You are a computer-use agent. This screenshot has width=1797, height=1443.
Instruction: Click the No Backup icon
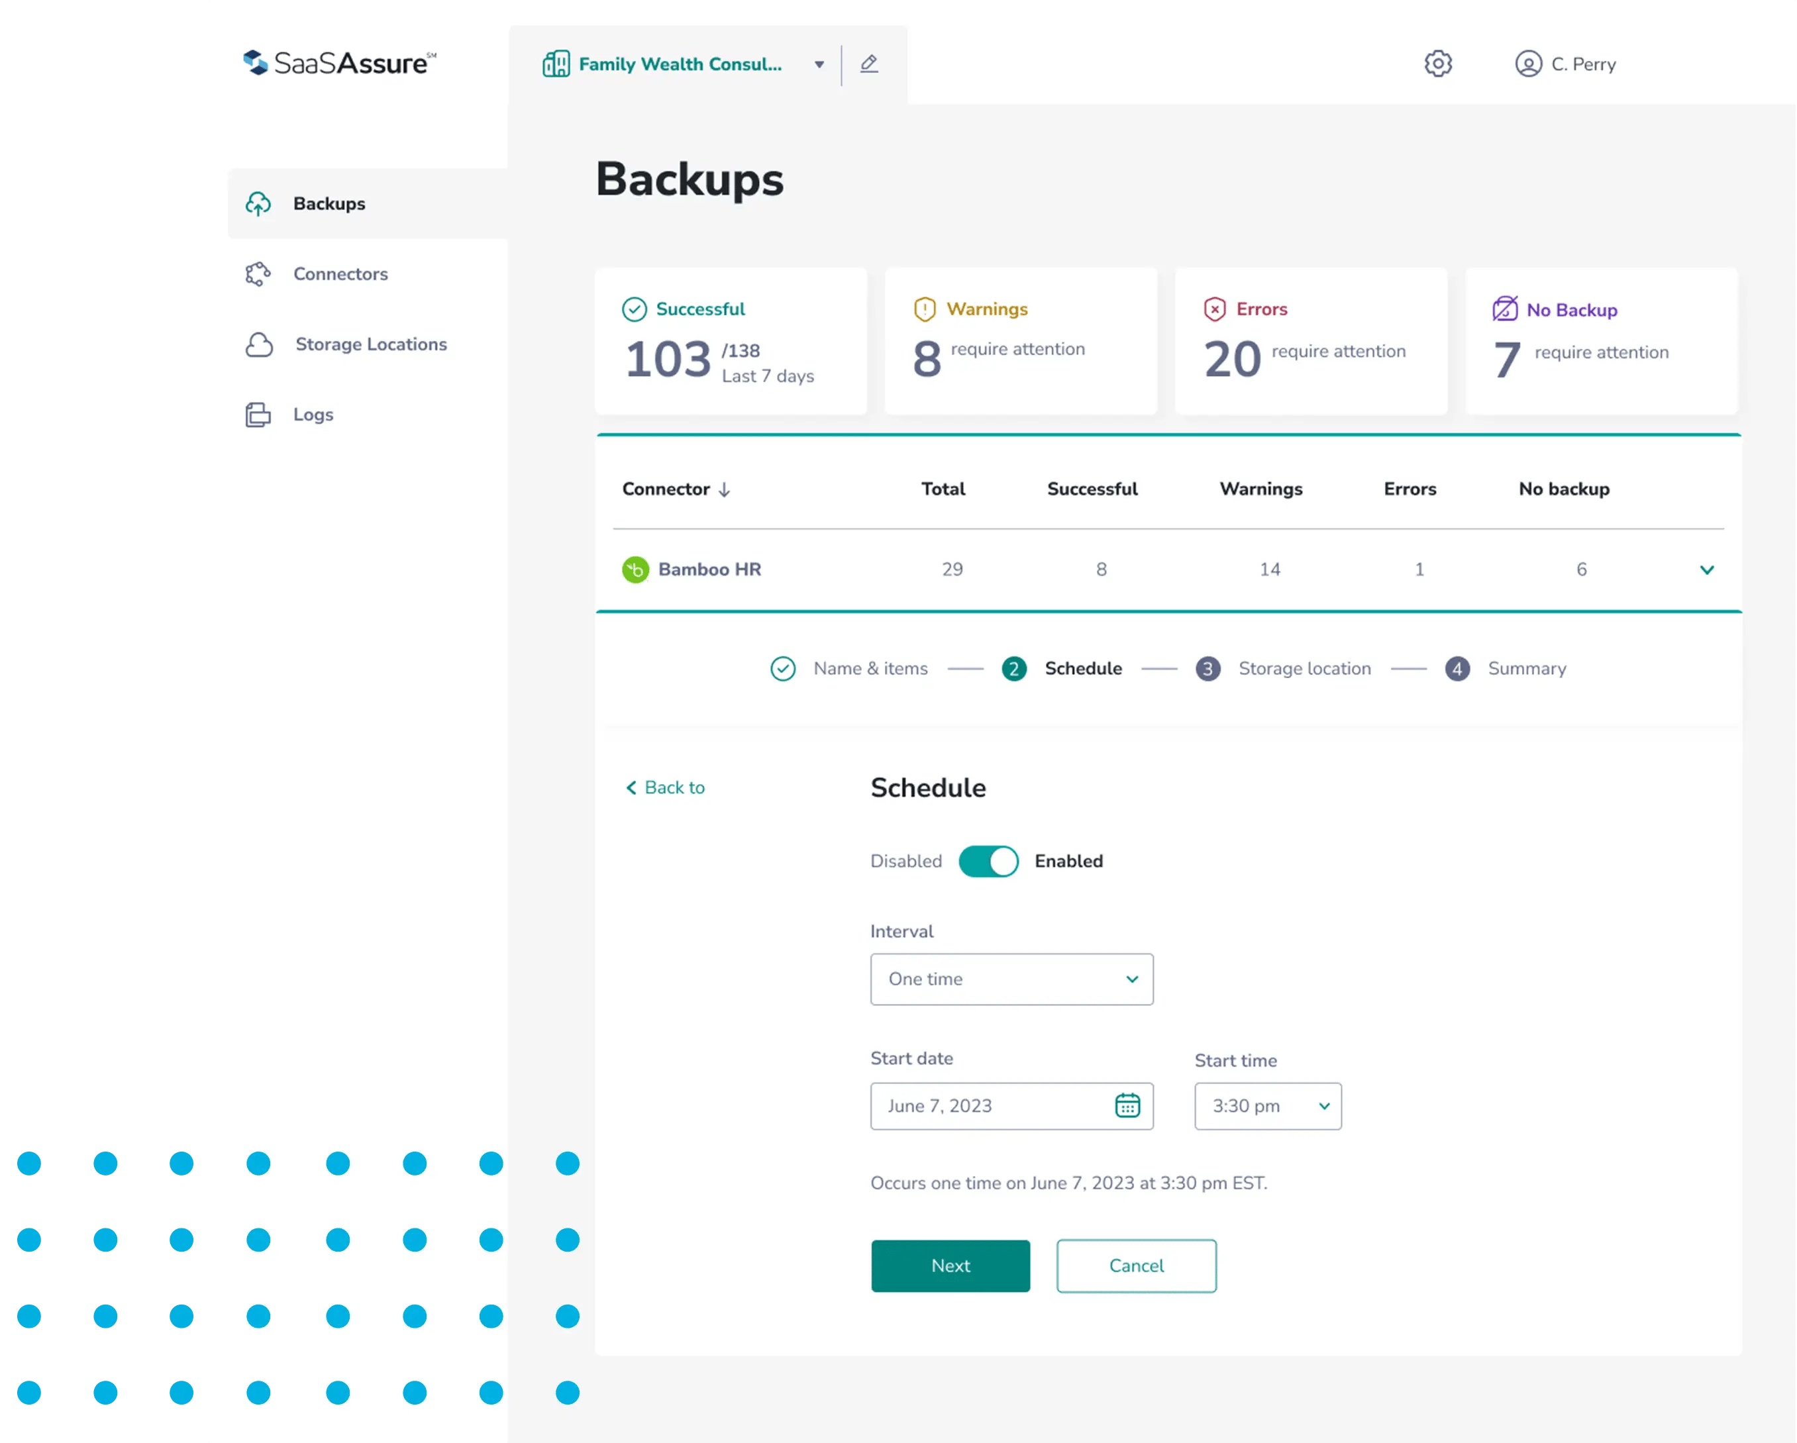point(1506,308)
